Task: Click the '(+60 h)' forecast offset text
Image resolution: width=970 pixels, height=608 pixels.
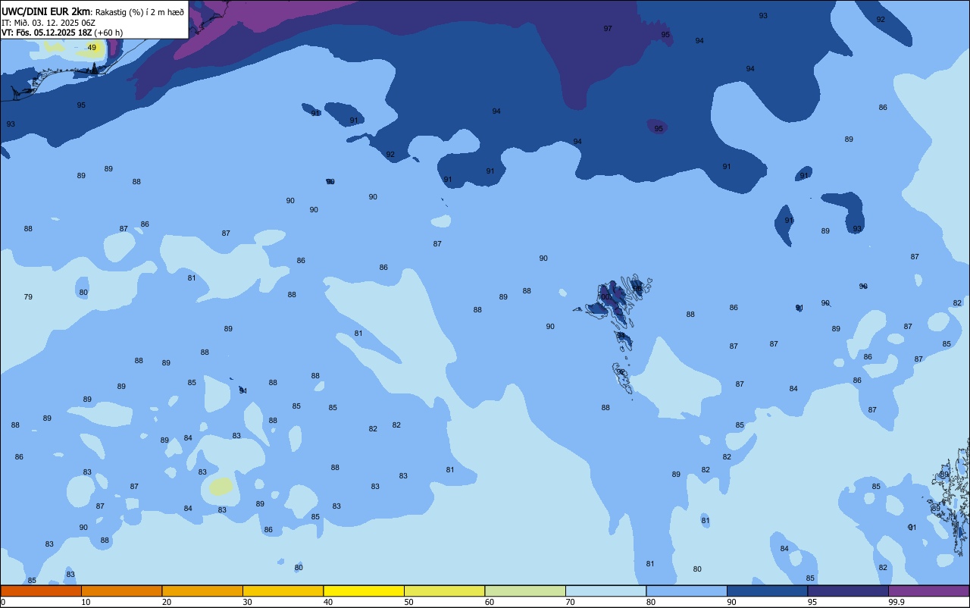Action: (x=109, y=33)
